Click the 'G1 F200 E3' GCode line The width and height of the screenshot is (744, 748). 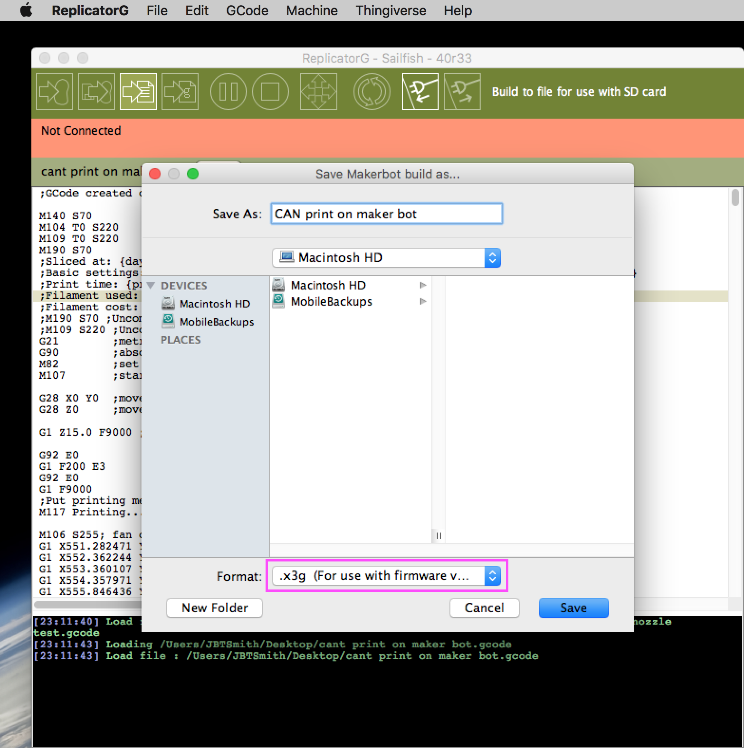pos(72,467)
